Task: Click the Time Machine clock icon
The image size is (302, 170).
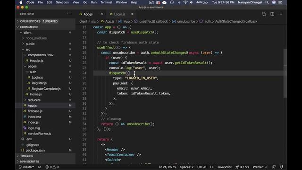Action: click(172, 2)
